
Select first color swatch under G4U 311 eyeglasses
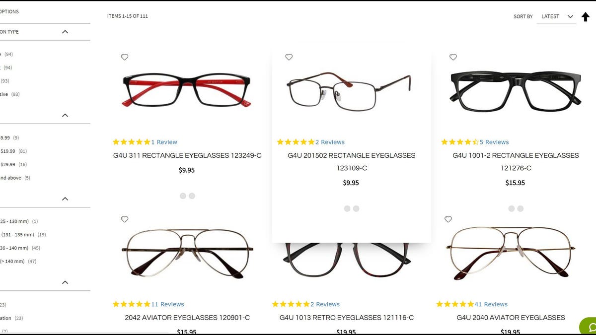point(183,196)
